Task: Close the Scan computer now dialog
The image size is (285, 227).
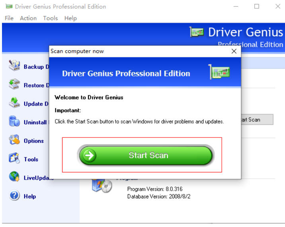Action: click(x=234, y=51)
